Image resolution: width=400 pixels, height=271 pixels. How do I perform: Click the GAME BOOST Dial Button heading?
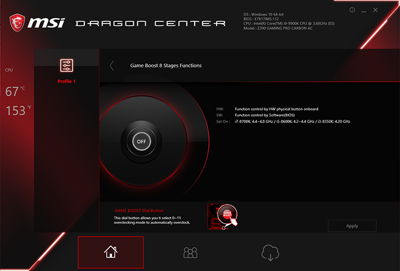139,211
